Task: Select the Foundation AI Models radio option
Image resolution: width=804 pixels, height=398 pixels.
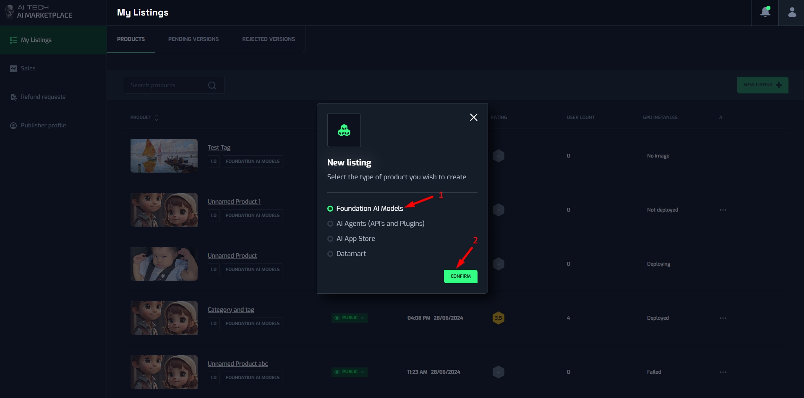Action: coord(330,209)
